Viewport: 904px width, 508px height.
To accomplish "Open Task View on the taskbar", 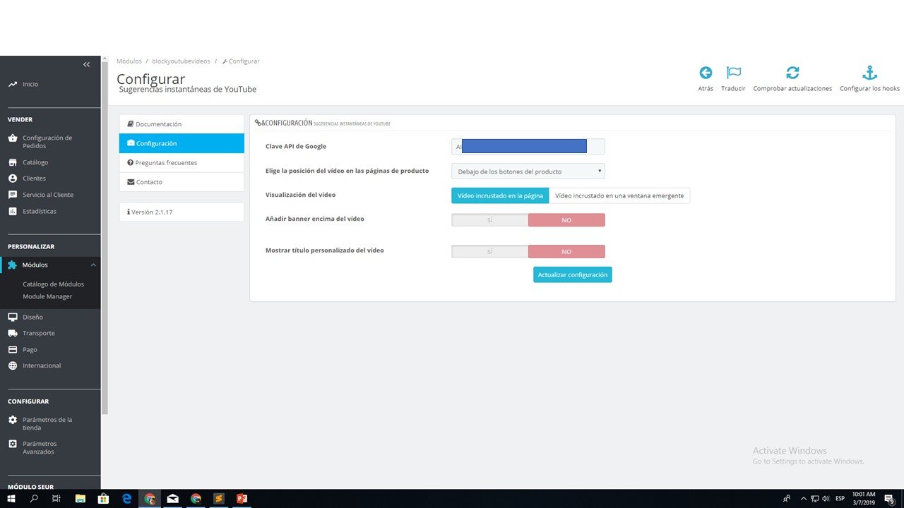I will pyautogui.click(x=56, y=499).
